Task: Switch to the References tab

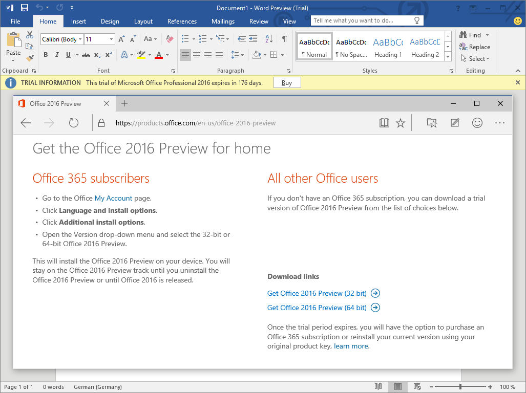Action: pos(182,21)
